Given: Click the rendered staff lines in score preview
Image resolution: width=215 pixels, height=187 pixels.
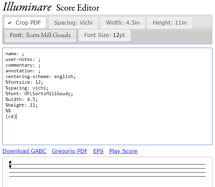Looking at the screenshot, I should click(108, 170).
